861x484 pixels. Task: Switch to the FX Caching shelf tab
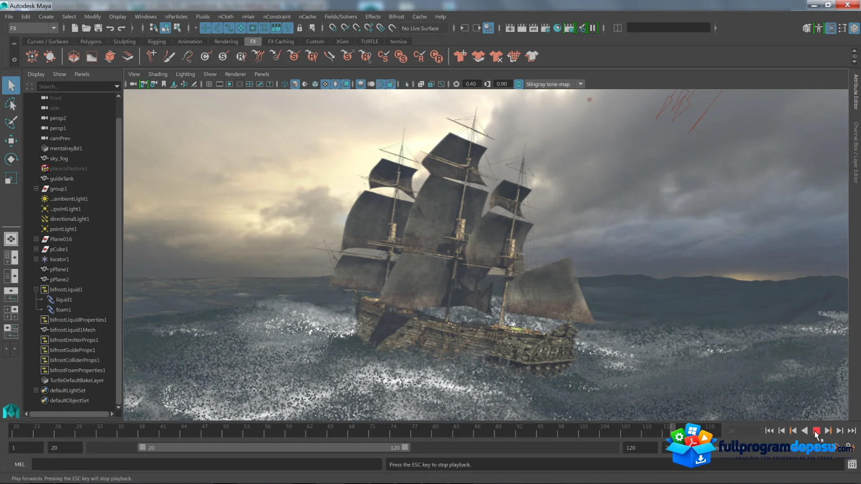click(281, 41)
